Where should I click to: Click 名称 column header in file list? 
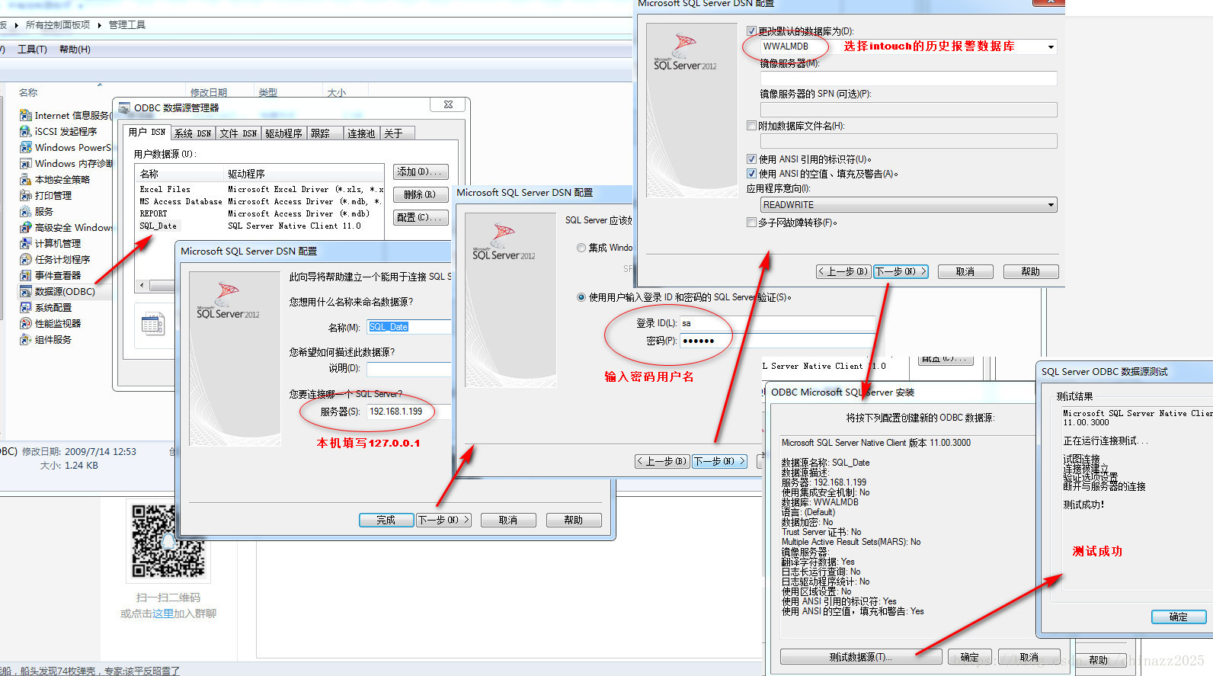point(28,93)
